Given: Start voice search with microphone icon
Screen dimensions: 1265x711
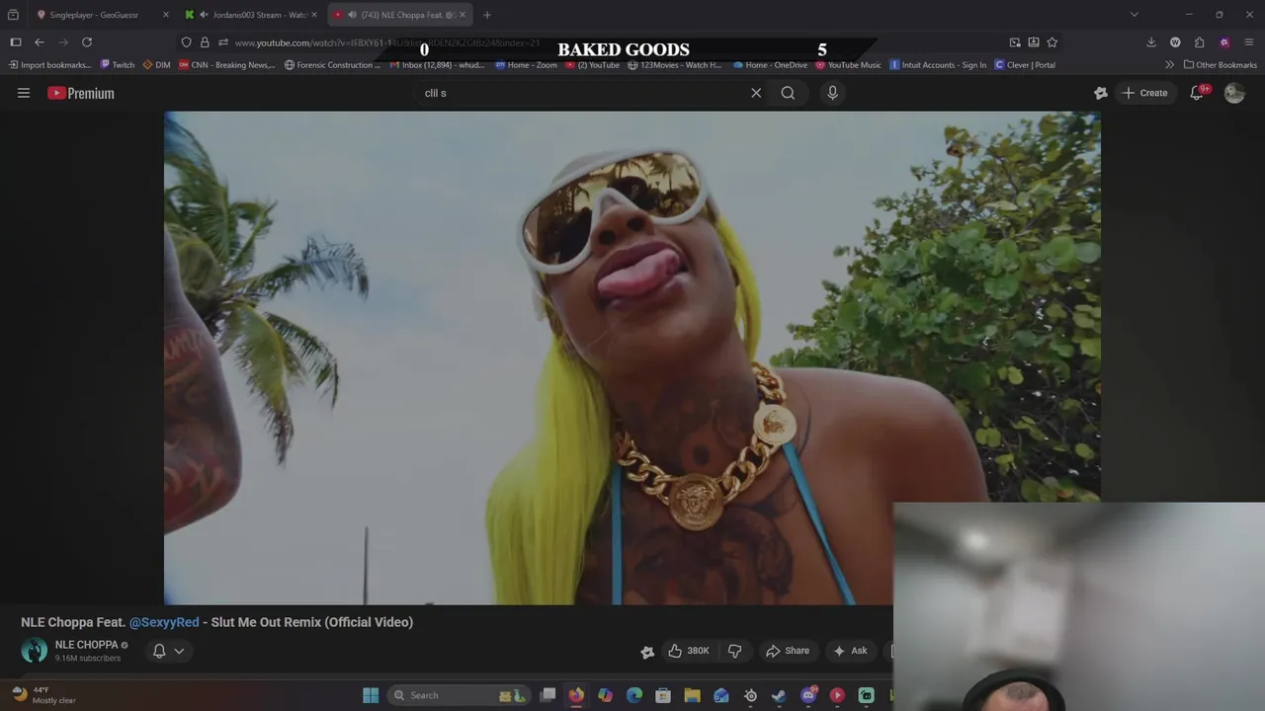Looking at the screenshot, I should (832, 93).
